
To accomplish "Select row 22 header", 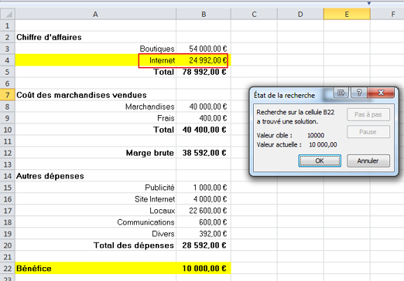I will click(x=8, y=269).
